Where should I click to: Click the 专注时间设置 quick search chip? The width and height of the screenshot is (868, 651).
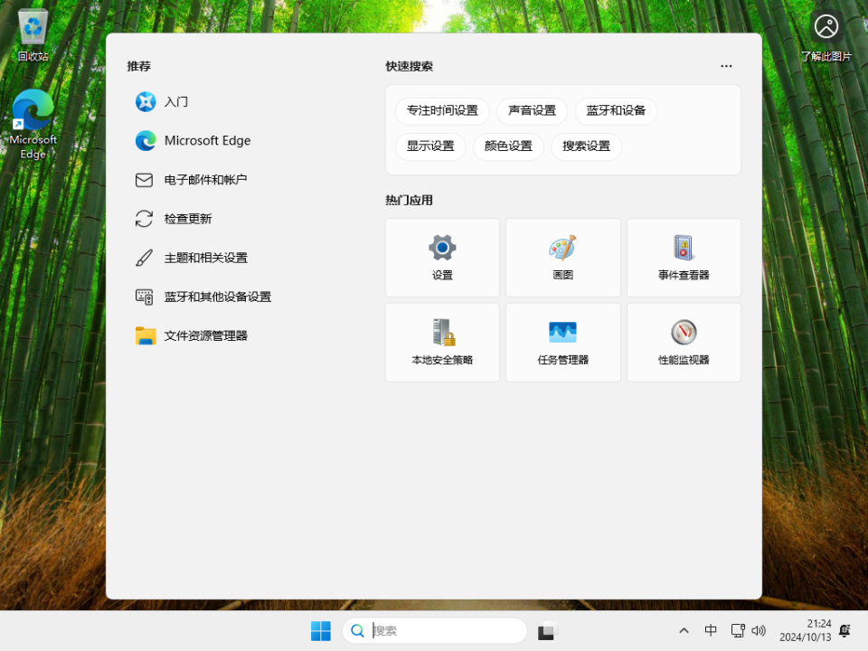click(441, 110)
